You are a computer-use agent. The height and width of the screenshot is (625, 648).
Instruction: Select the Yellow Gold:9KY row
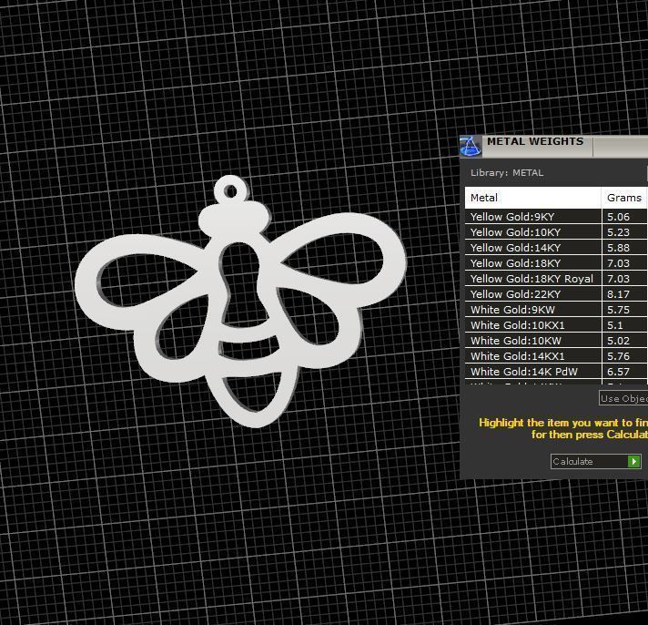556,217
